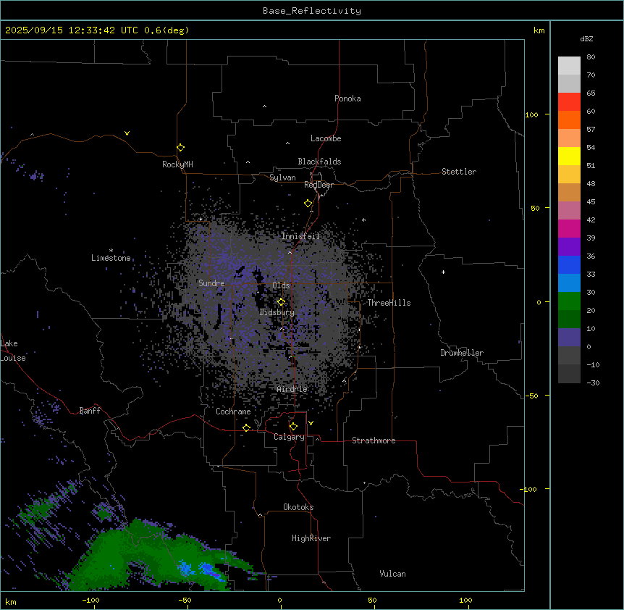624x610 pixels.
Task: Click the 'RedDeer' city label
Action: [x=319, y=185]
